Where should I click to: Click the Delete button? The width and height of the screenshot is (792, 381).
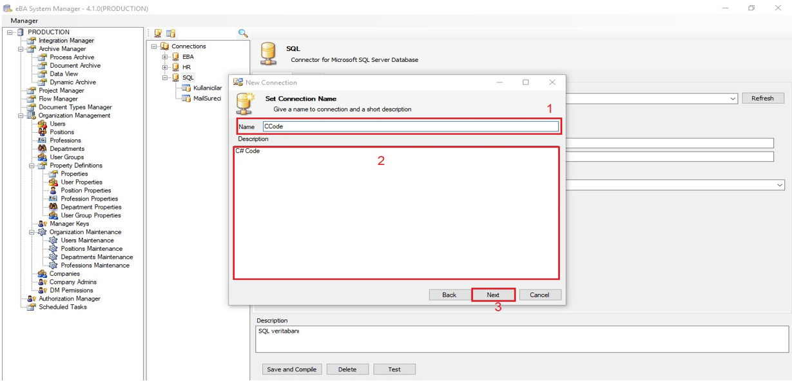pos(347,369)
